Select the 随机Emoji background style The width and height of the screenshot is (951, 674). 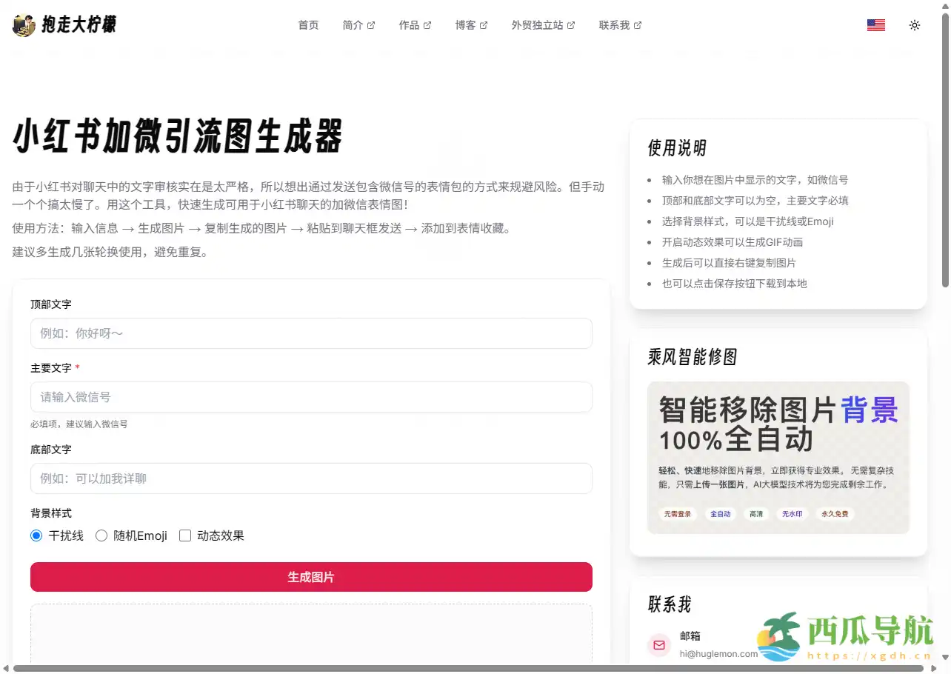point(101,535)
